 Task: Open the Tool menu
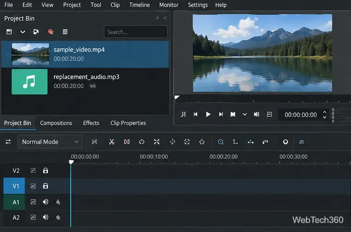coord(96,5)
